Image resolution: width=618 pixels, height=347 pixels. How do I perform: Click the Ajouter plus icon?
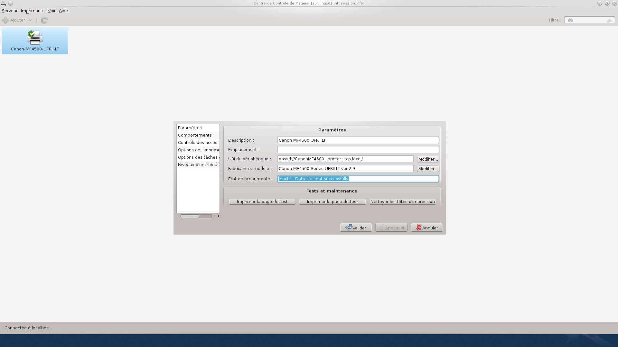pyautogui.click(x=5, y=20)
